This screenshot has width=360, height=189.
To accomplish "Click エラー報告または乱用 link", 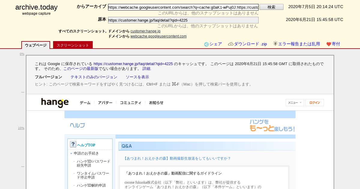I will [x=299, y=44].
